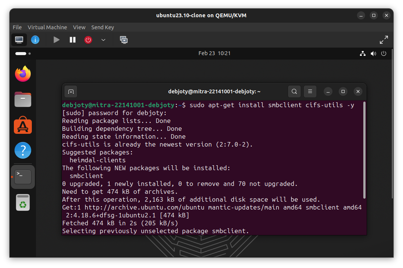The image size is (403, 268).
Task: Open terminal hamburger menu
Action: pos(310,91)
